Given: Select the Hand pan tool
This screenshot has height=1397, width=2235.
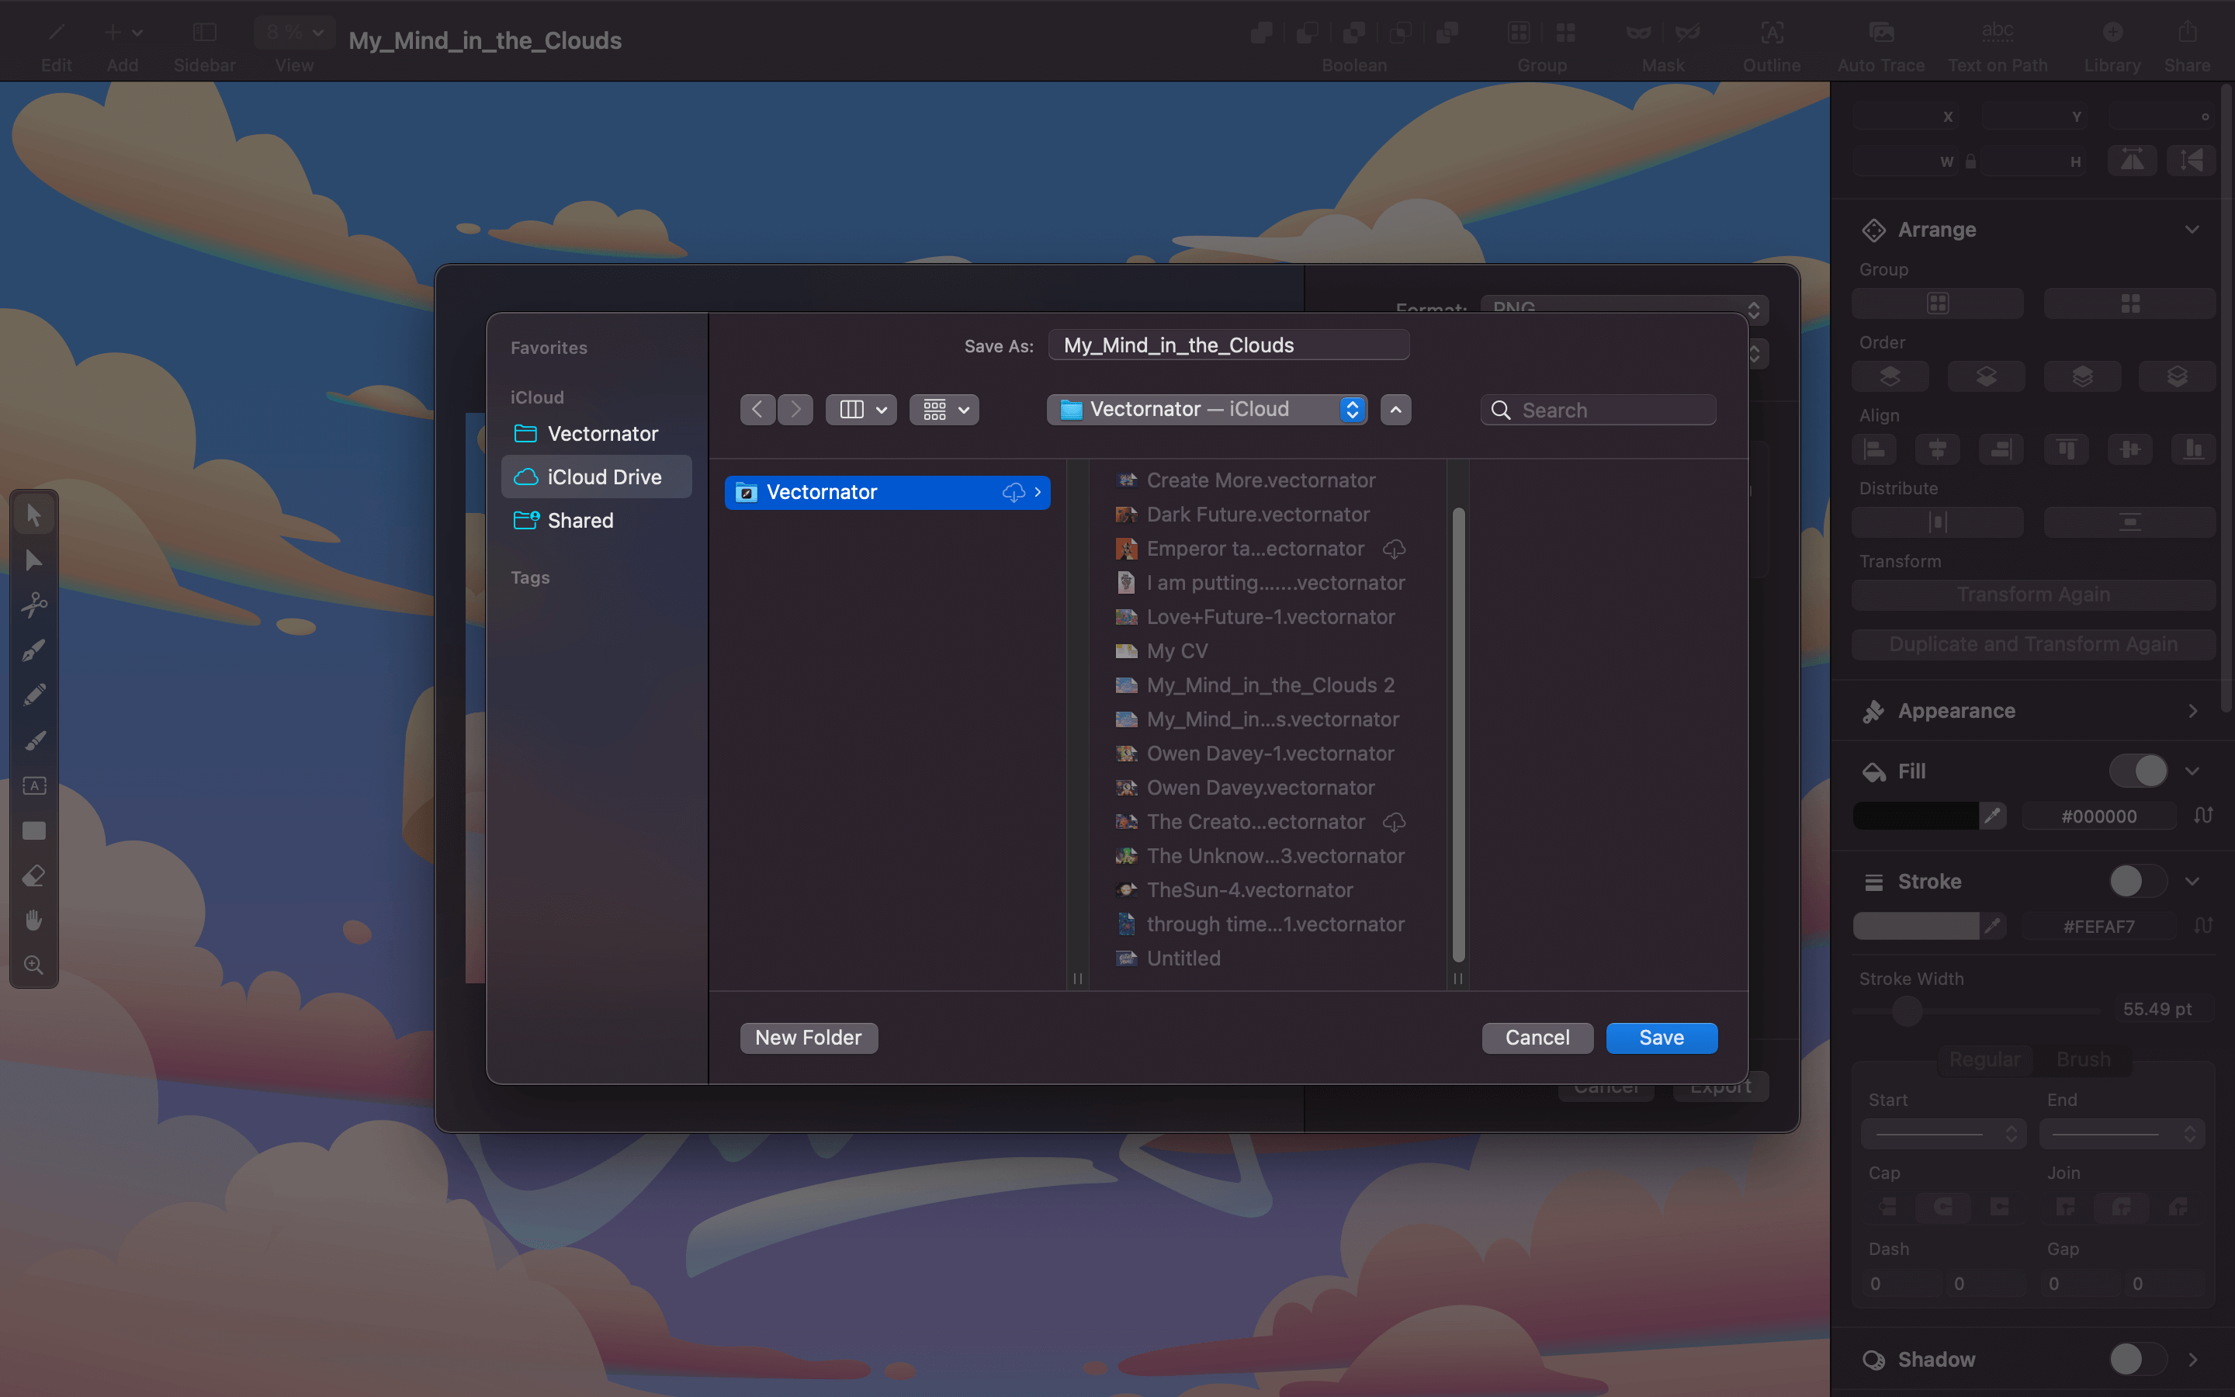Looking at the screenshot, I should 34,920.
